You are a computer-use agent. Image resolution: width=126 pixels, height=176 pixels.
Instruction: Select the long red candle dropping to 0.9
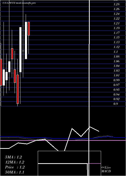click(18, 89)
